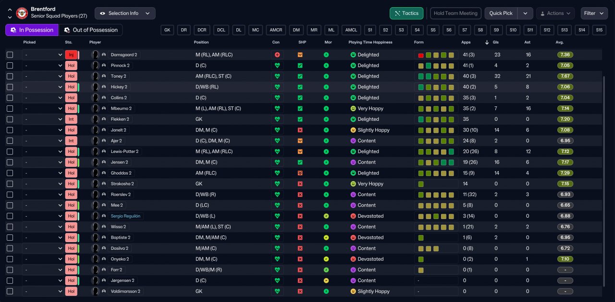Image resolution: width=615 pixels, height=302 pixels.
Task: Click the Brentford club badge icon
Action: [x=22, y=13]
